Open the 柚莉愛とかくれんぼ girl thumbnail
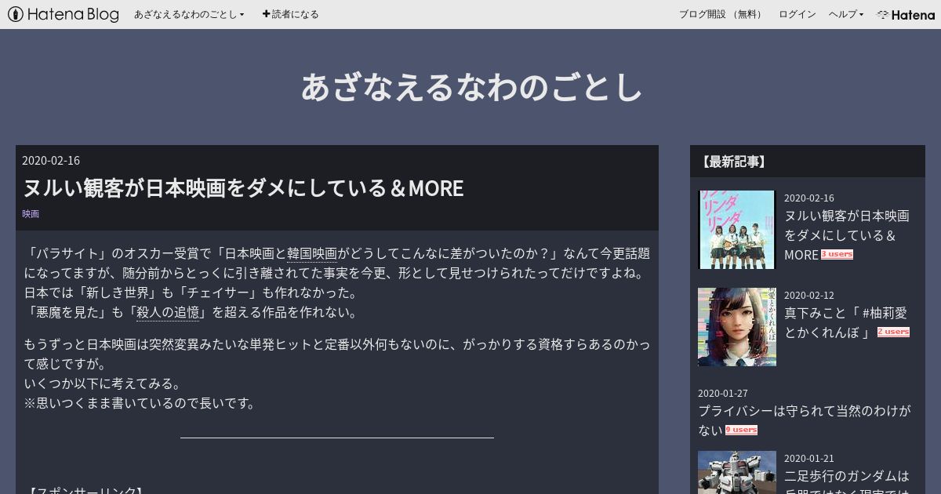941x494 pixels. 737,327
